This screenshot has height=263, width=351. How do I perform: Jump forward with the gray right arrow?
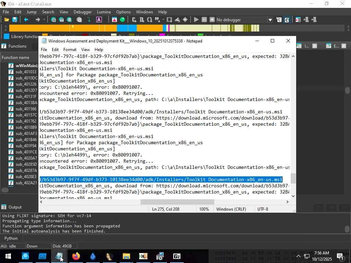click(x=38, y=20)
